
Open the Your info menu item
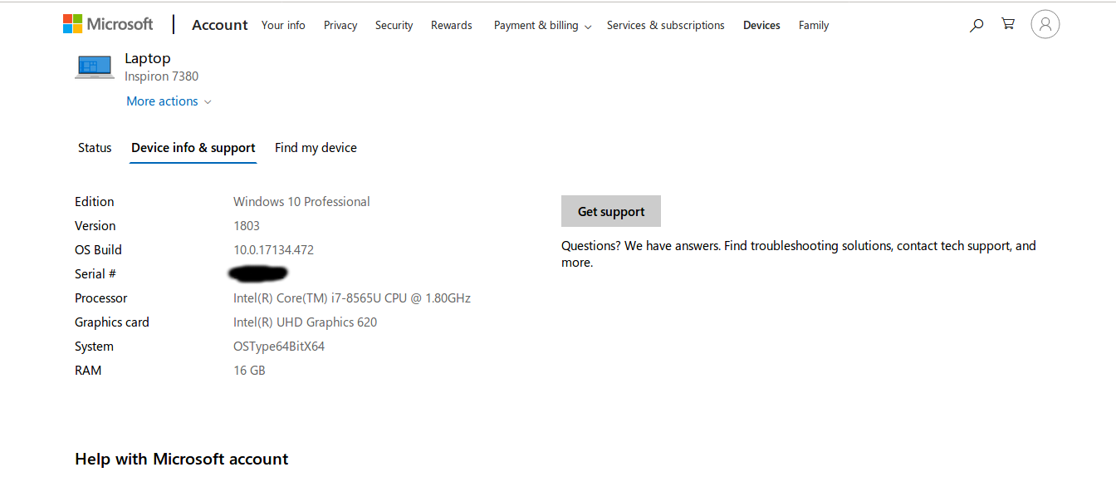click(283, 26)
